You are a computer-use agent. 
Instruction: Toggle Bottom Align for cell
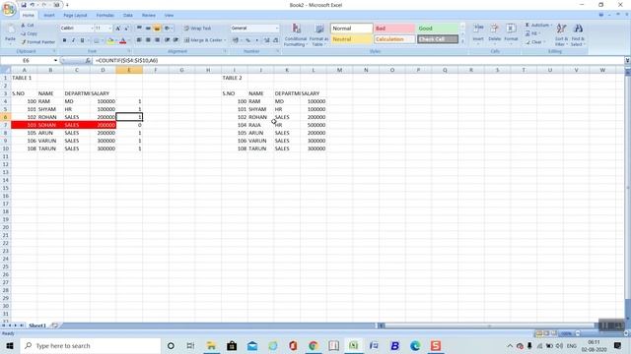(157, 29)
